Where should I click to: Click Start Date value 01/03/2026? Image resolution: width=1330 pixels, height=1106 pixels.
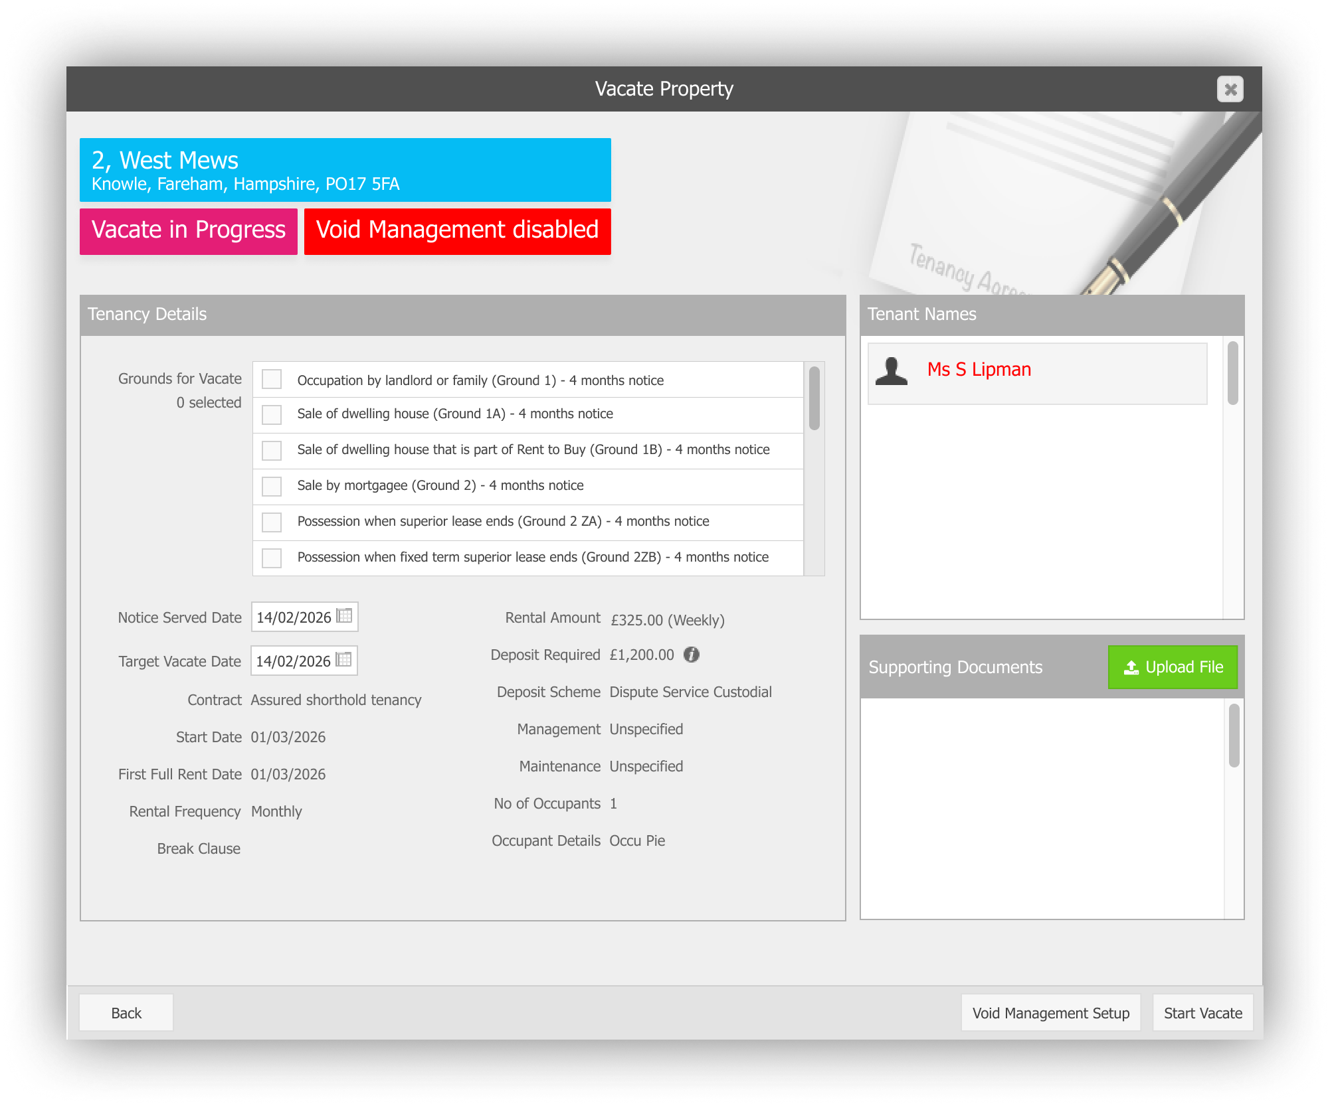coord(288,737)
